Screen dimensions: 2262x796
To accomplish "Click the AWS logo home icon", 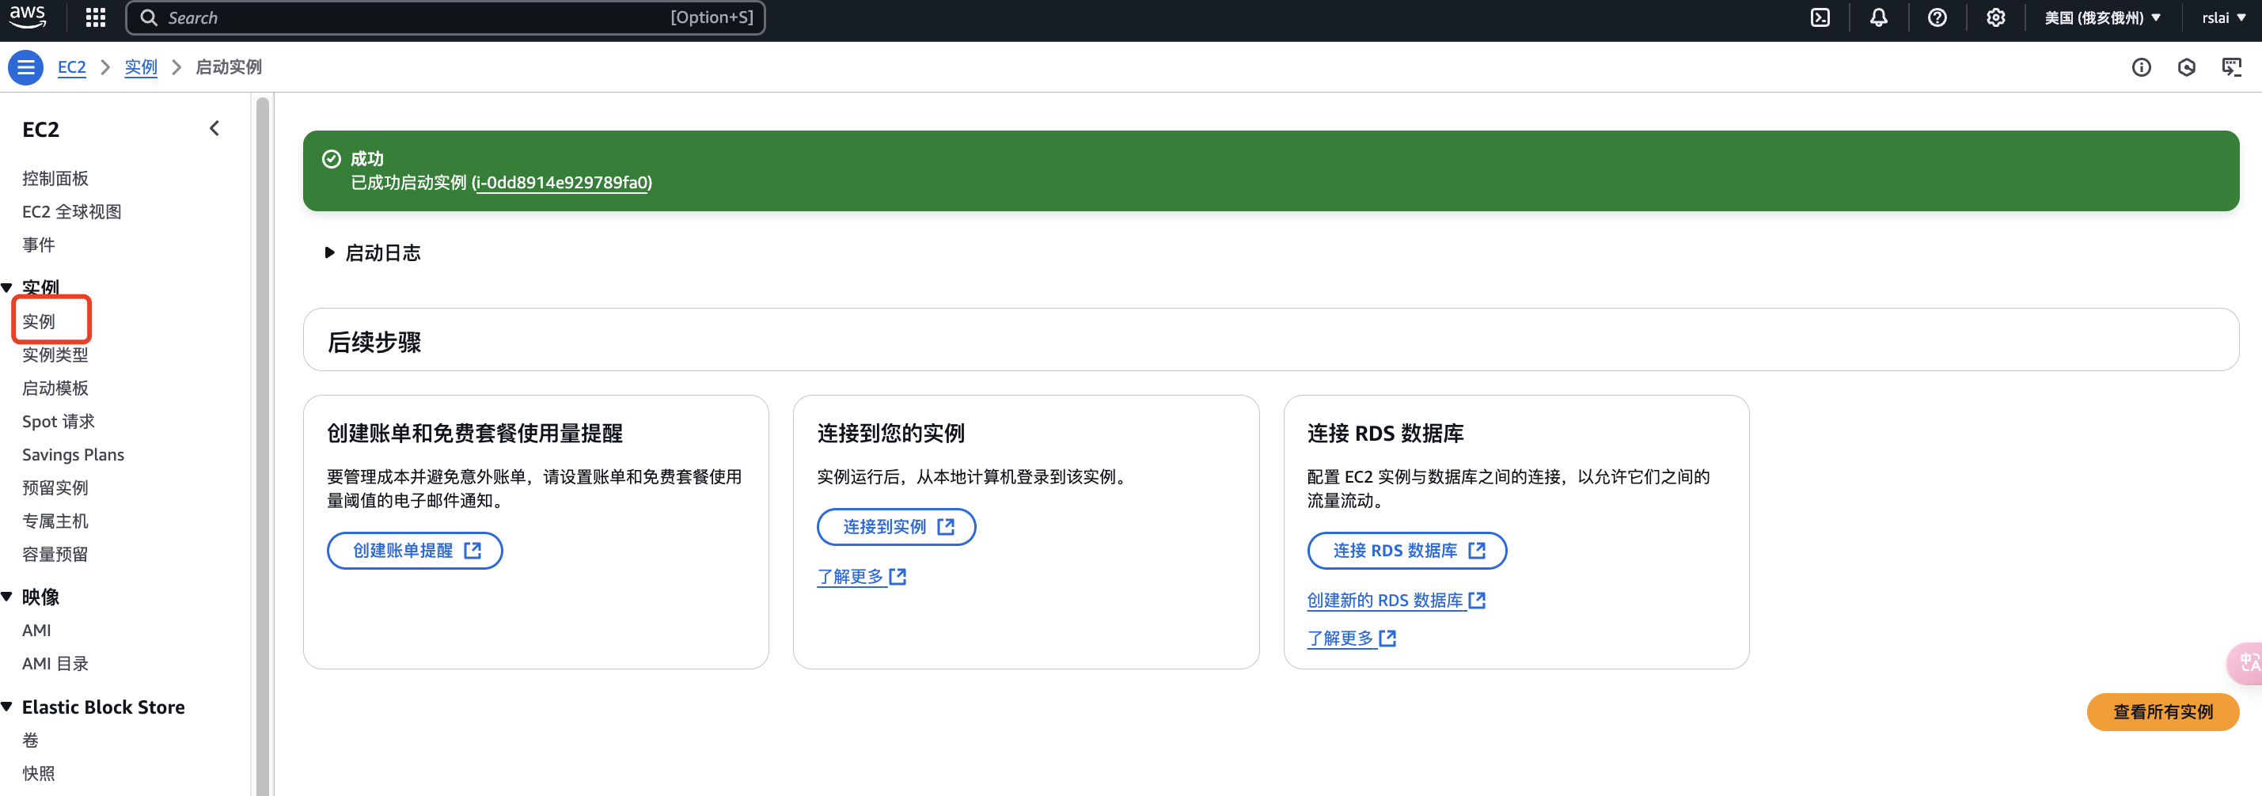I will pos(27,17).
